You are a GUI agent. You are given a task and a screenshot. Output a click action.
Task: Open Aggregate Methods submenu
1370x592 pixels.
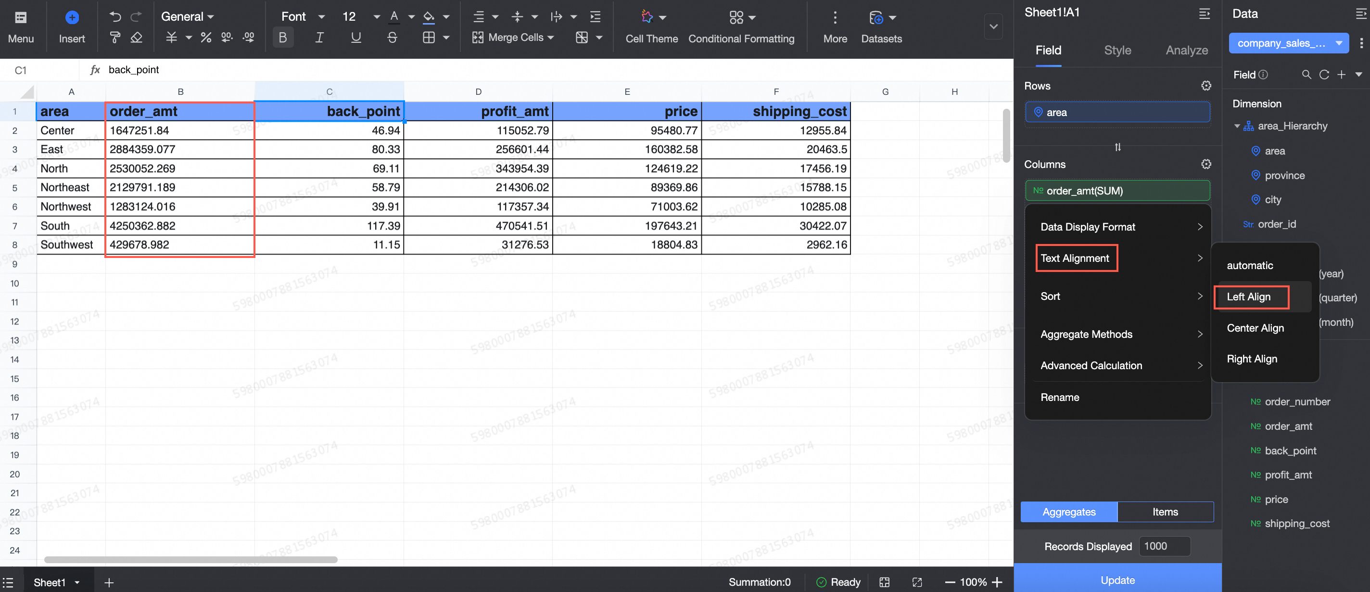[x=1117, y=335]
